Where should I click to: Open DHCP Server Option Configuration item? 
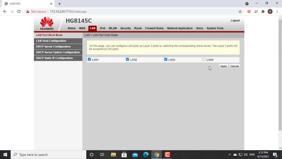(58, 52)
